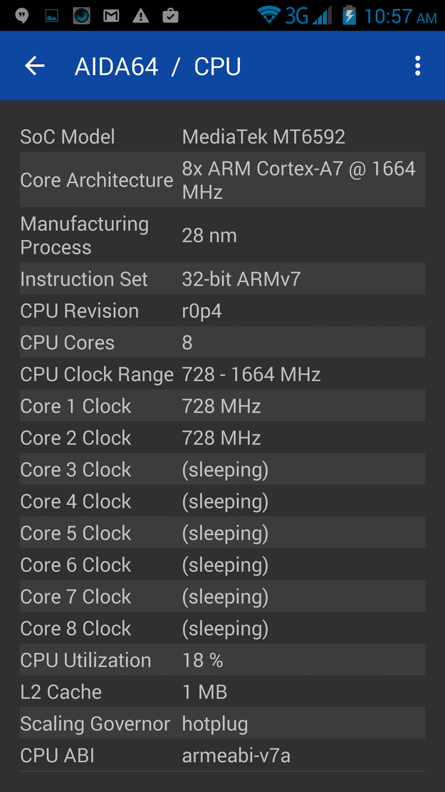This screenshot has height=792, width=445.
Task: Tap the 10:57 AM clock
Action: (x=400, y=17)
